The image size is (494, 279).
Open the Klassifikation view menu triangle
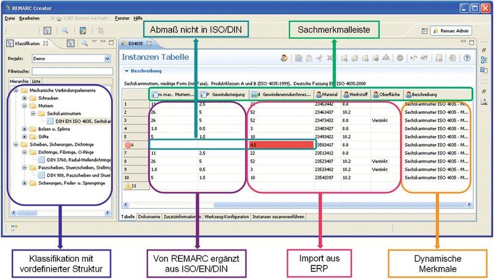tap(94, 41)
